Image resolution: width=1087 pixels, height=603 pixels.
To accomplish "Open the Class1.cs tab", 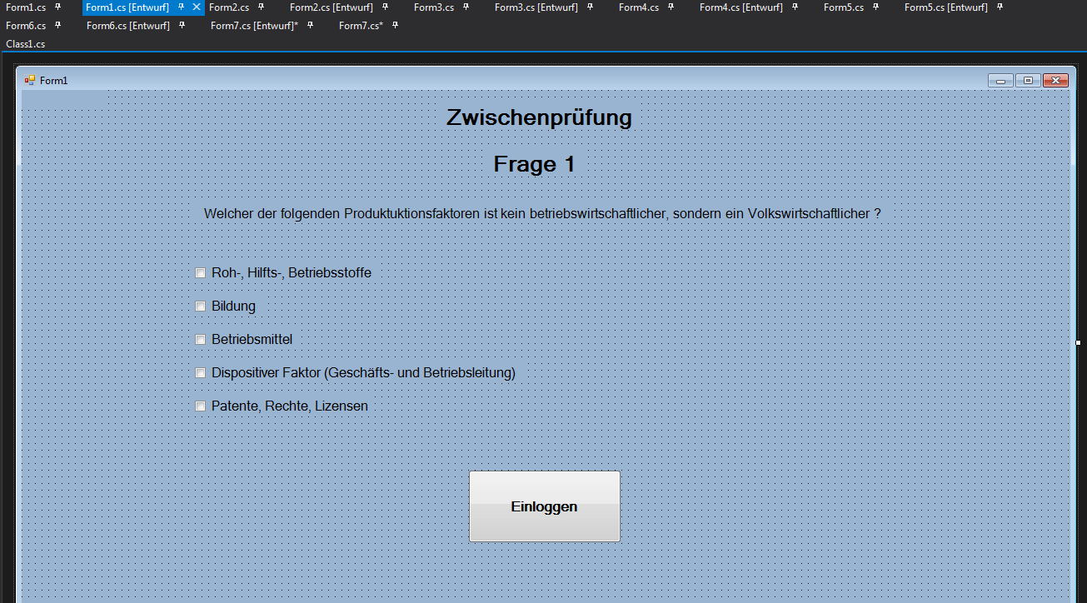I will (x=26, y=43).
